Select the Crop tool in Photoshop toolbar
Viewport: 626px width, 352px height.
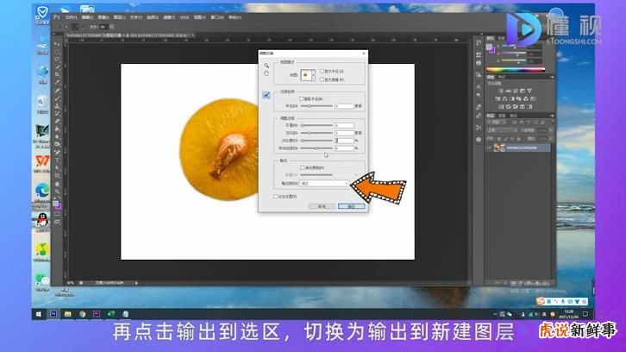point(58,75)
